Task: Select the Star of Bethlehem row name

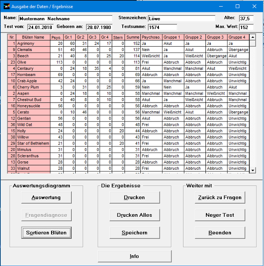Action: (x=33, y=143)
